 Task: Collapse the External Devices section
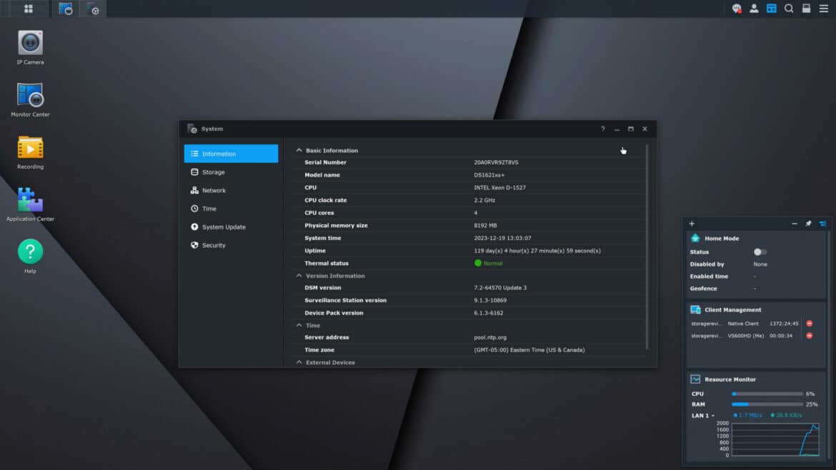pyautogui.click(x=299, y=362)
